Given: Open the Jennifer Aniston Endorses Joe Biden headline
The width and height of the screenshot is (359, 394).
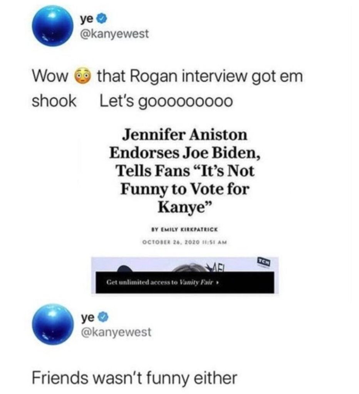Looking at the screenshot, I should click(x=185, y=170).
